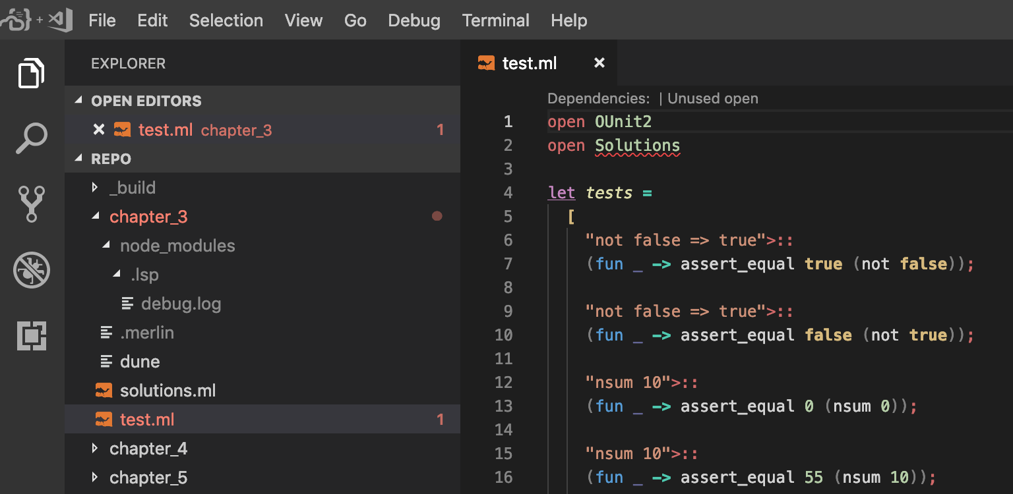Click the OCaml icon on test.ml tab
The width and height of the screenshot is (1013, 494).
tap(486, 63)
